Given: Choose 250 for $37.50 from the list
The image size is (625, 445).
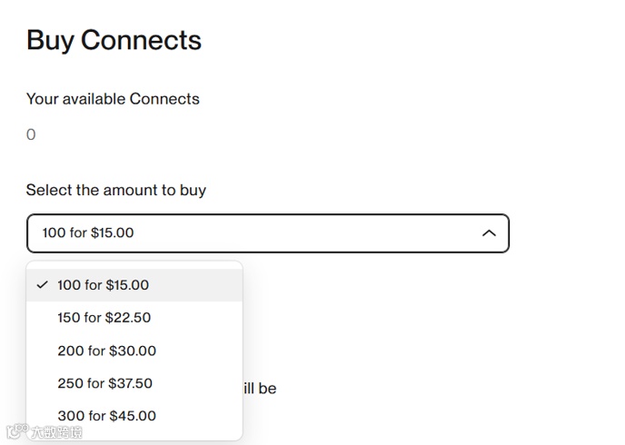Looking at the screenshot, I should [104, 383].
